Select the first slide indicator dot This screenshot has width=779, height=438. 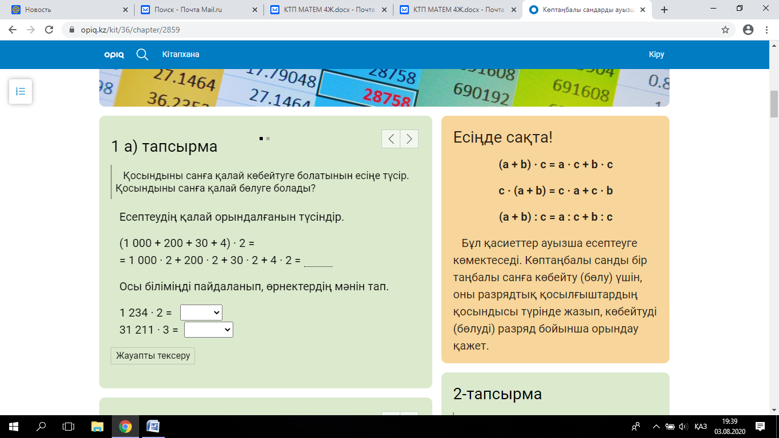coord(261,139)
